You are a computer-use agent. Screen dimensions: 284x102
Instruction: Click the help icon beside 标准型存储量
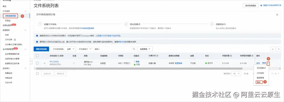pyautogui.click(x=252, y=56)
